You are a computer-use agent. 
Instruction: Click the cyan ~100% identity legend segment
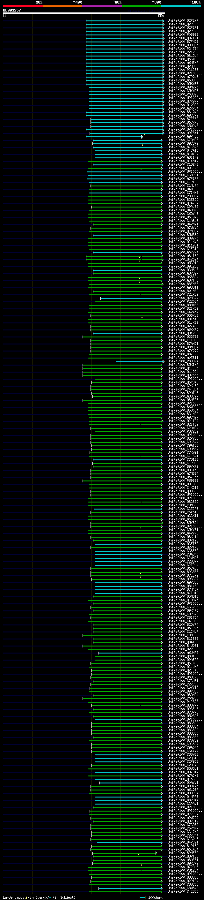(181, 6)
